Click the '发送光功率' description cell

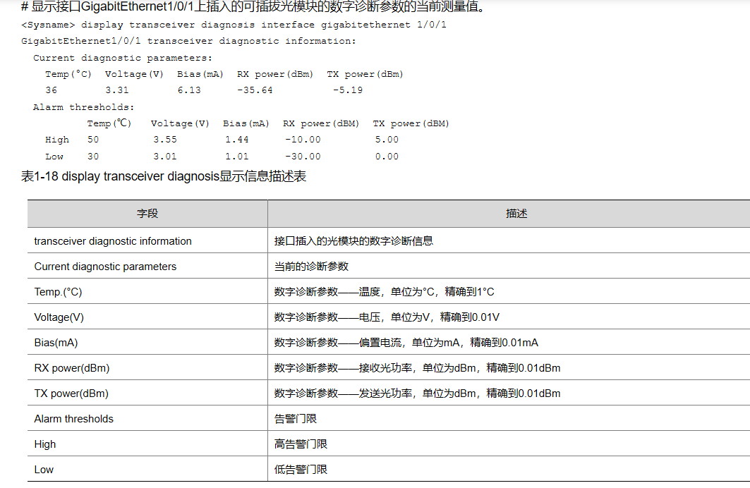click(x=509, y=393)
